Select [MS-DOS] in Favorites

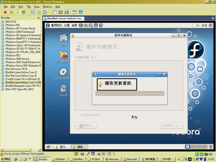11,22
